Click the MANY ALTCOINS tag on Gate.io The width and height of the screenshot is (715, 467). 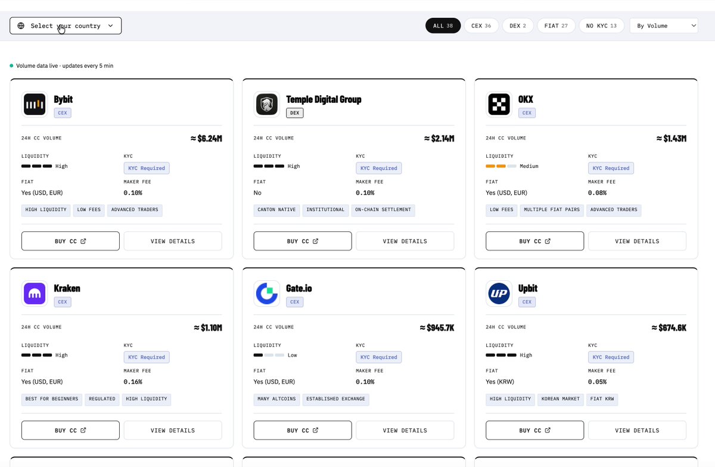276,399
